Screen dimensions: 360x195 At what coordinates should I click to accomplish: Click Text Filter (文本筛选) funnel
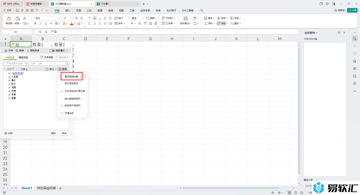(x=46, y=57)
